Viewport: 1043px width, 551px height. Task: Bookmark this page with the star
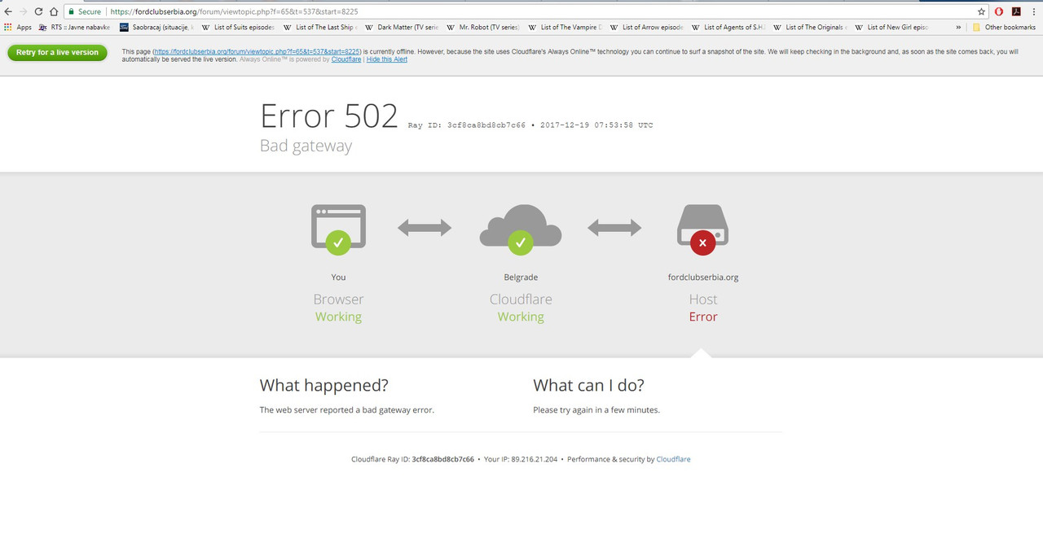pos(981,12)
